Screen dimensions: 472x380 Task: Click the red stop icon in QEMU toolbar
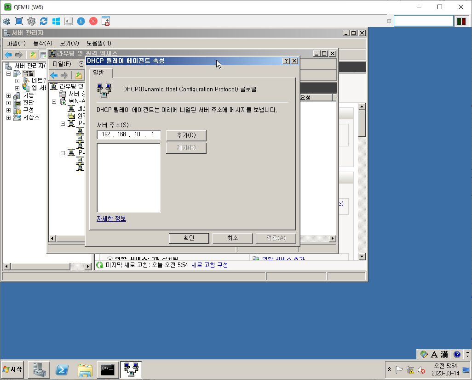[93, 21]
